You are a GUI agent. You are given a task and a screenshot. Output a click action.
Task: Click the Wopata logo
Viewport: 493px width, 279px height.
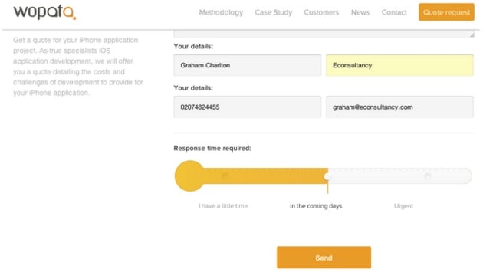[x=44, y=12]
